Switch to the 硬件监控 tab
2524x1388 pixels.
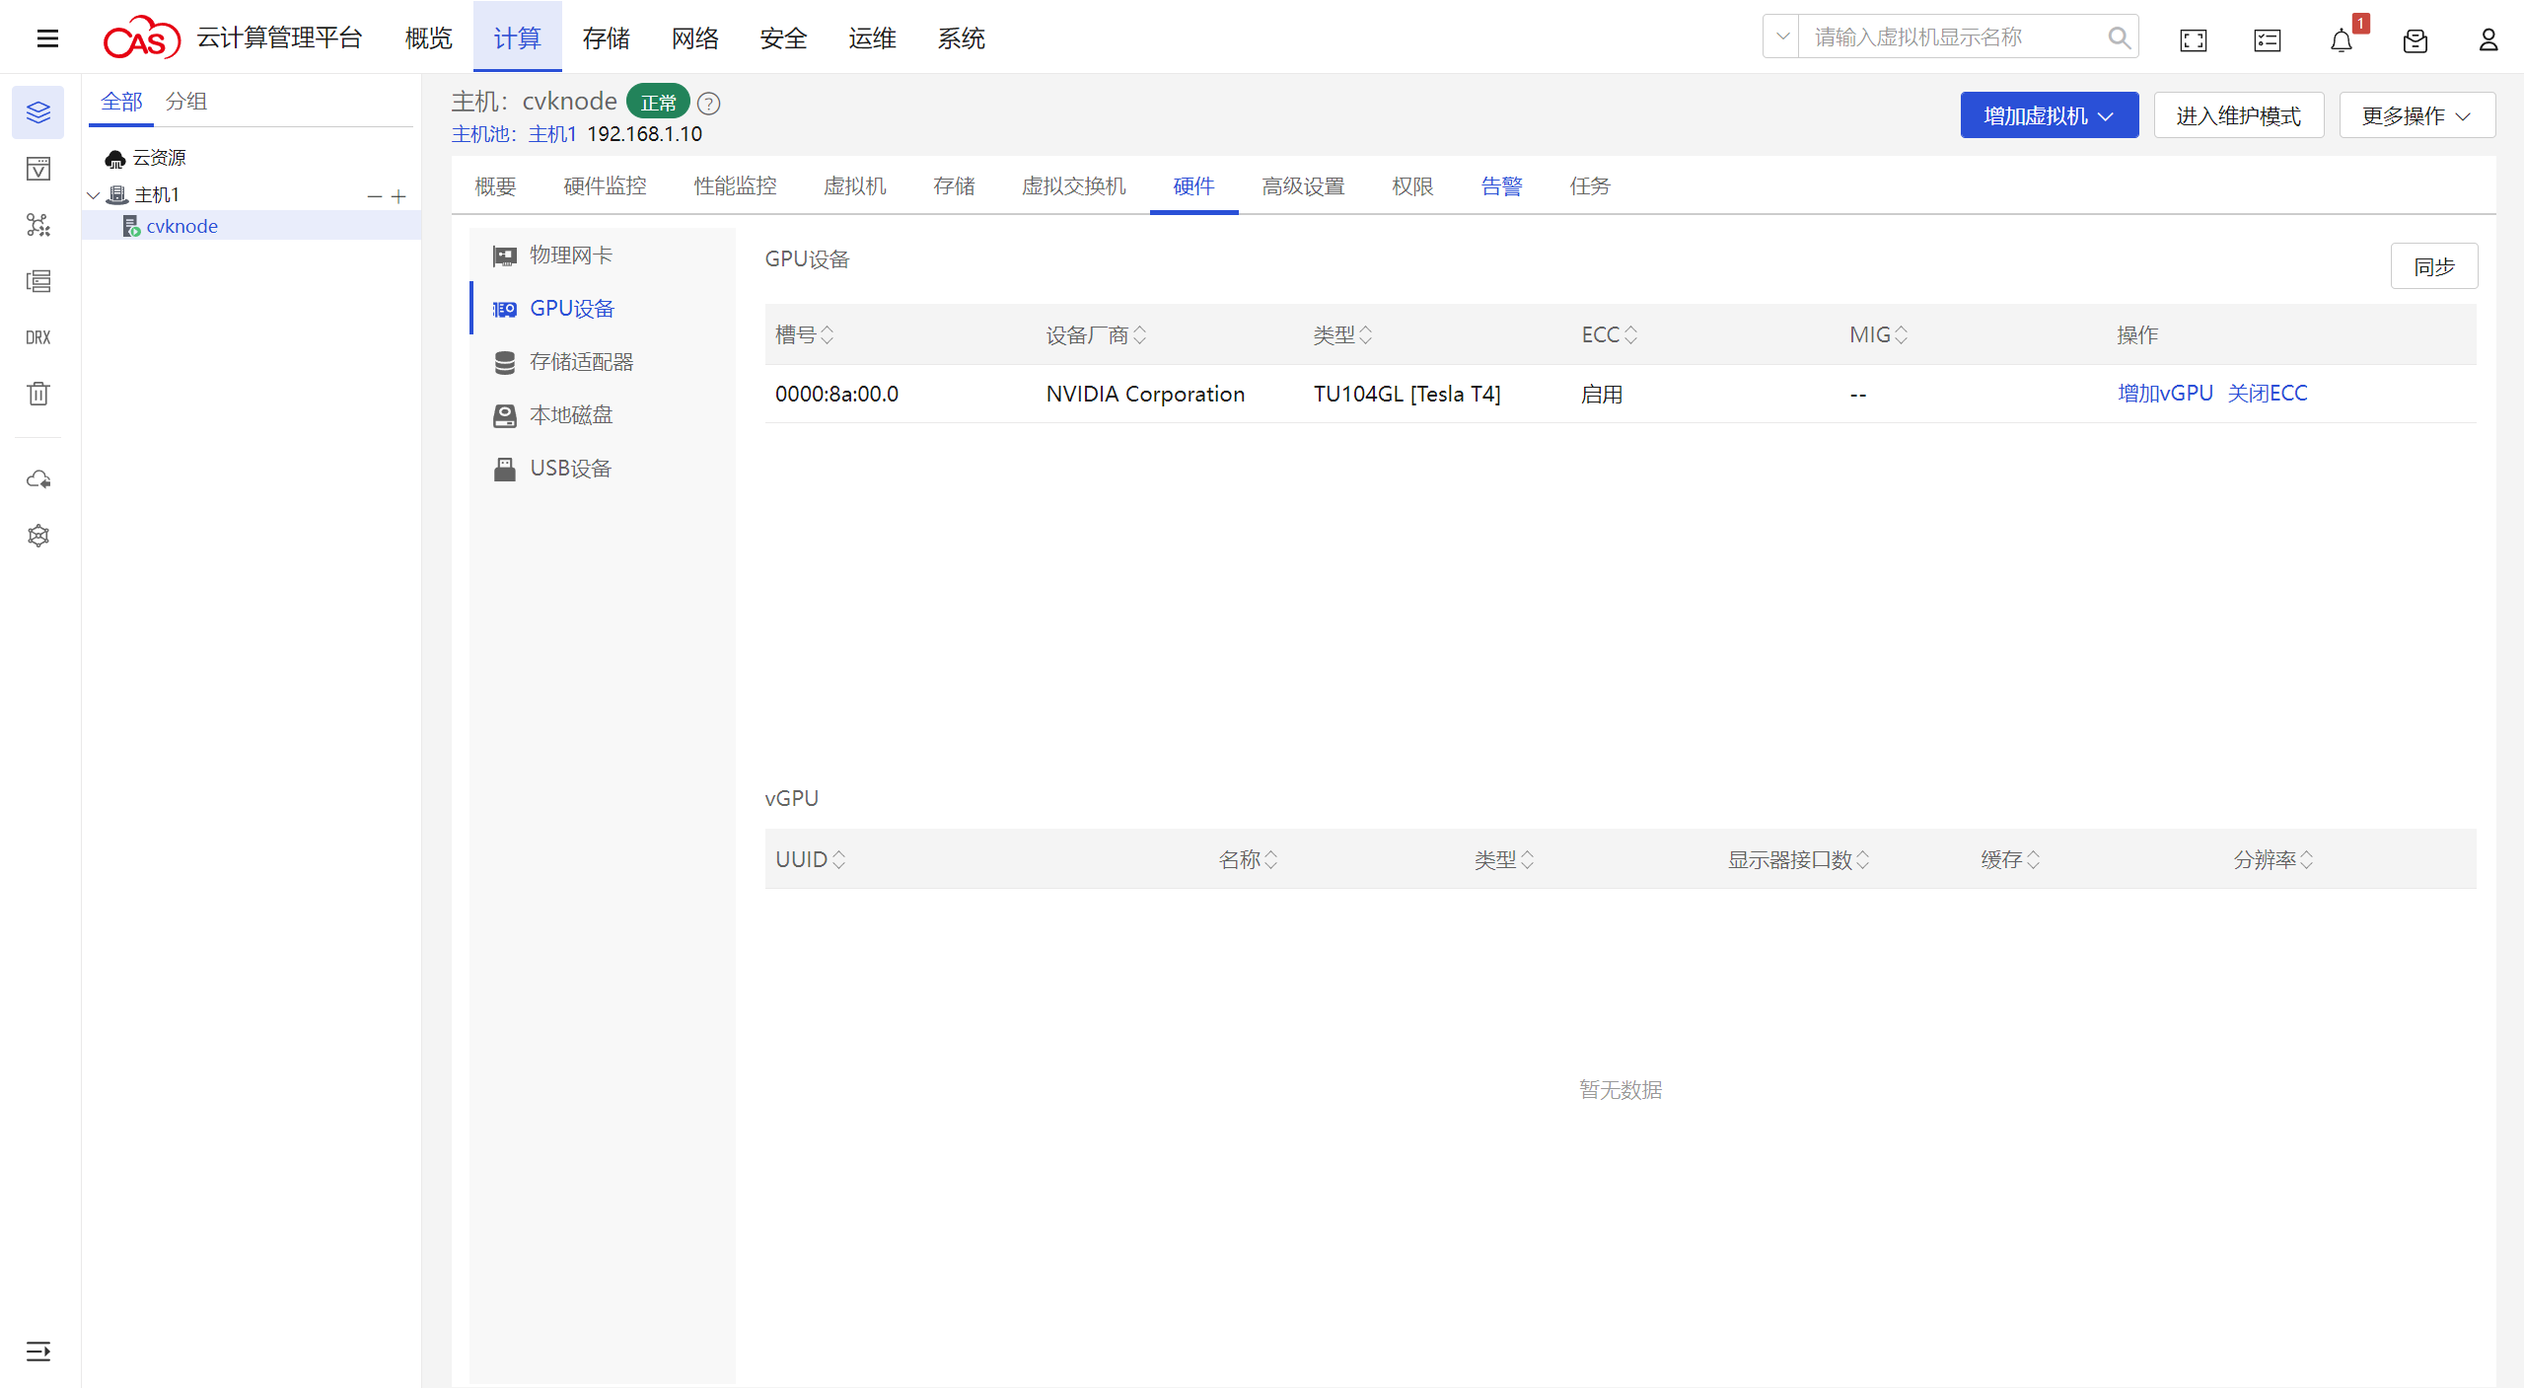tap(605, 186)
